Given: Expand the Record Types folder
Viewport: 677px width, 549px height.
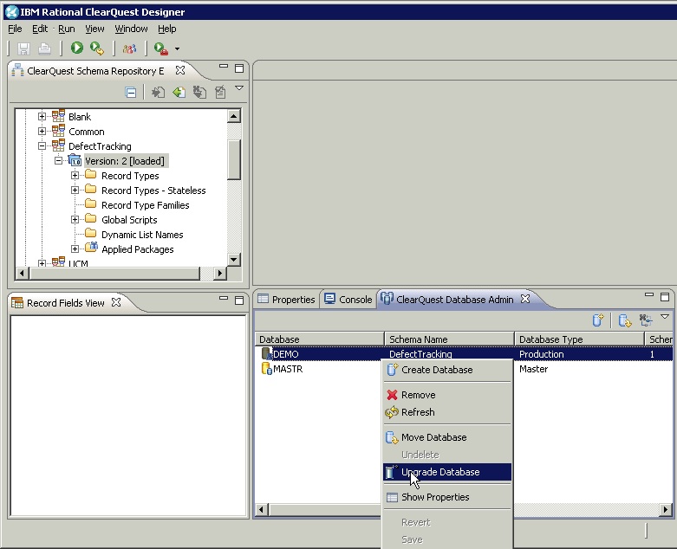Looking at the screenshot, I should 75,176.
